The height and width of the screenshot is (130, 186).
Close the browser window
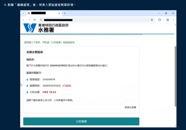173,13
